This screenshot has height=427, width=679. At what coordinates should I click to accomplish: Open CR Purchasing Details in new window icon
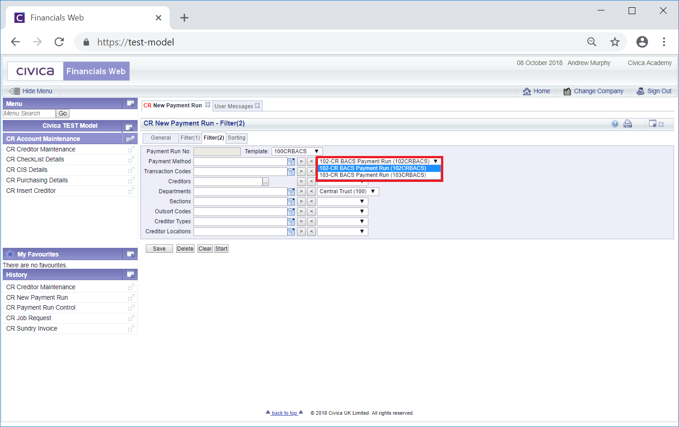[131, 180]
